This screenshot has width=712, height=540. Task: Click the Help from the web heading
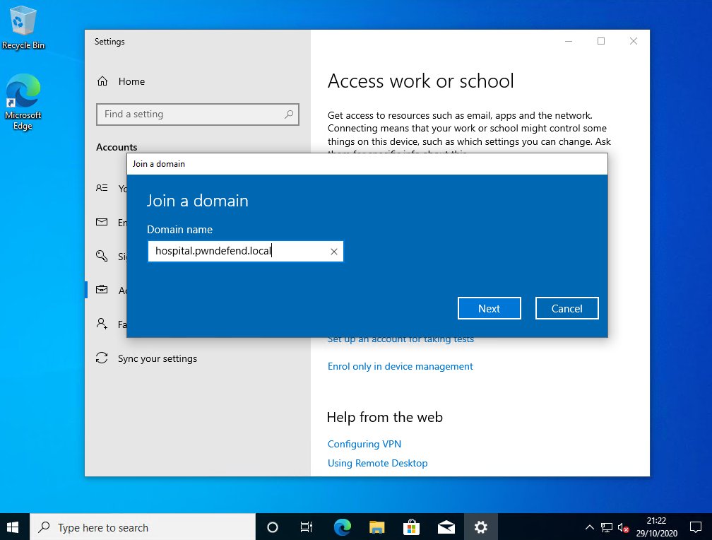[384, 417]
